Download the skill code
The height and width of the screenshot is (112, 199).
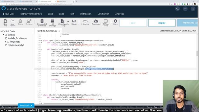96,22
